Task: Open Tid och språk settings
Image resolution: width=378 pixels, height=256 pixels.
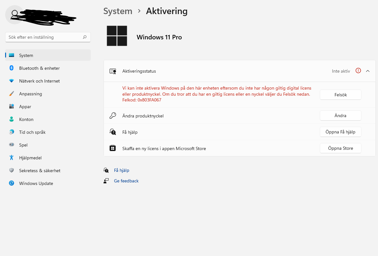Action: (x=48, y=132)
